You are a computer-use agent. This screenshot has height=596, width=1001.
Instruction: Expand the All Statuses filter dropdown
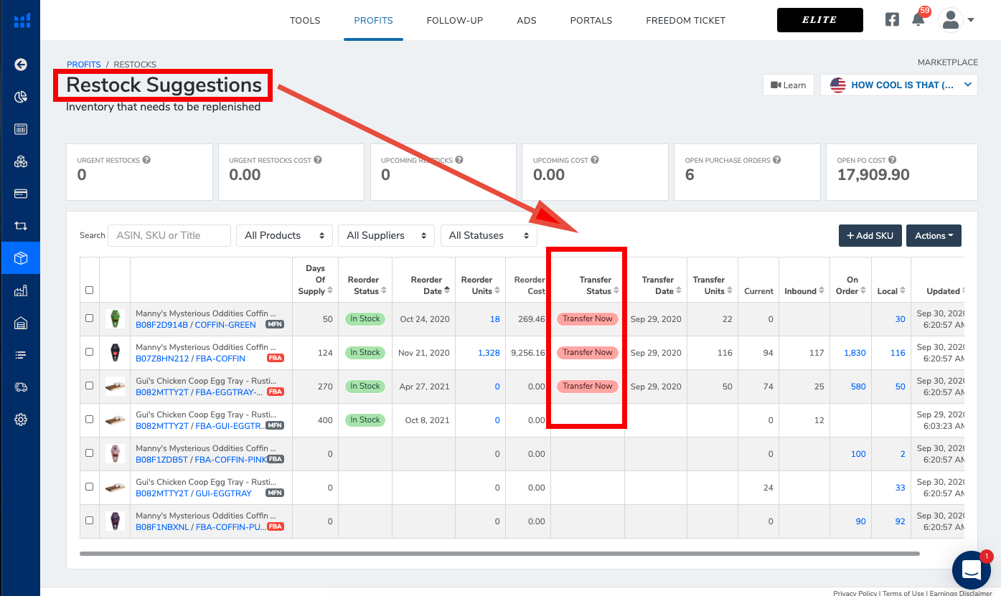[489, 235]
